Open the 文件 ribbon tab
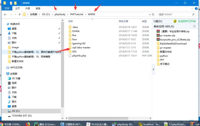200x126 pixels. coord(7,8)
